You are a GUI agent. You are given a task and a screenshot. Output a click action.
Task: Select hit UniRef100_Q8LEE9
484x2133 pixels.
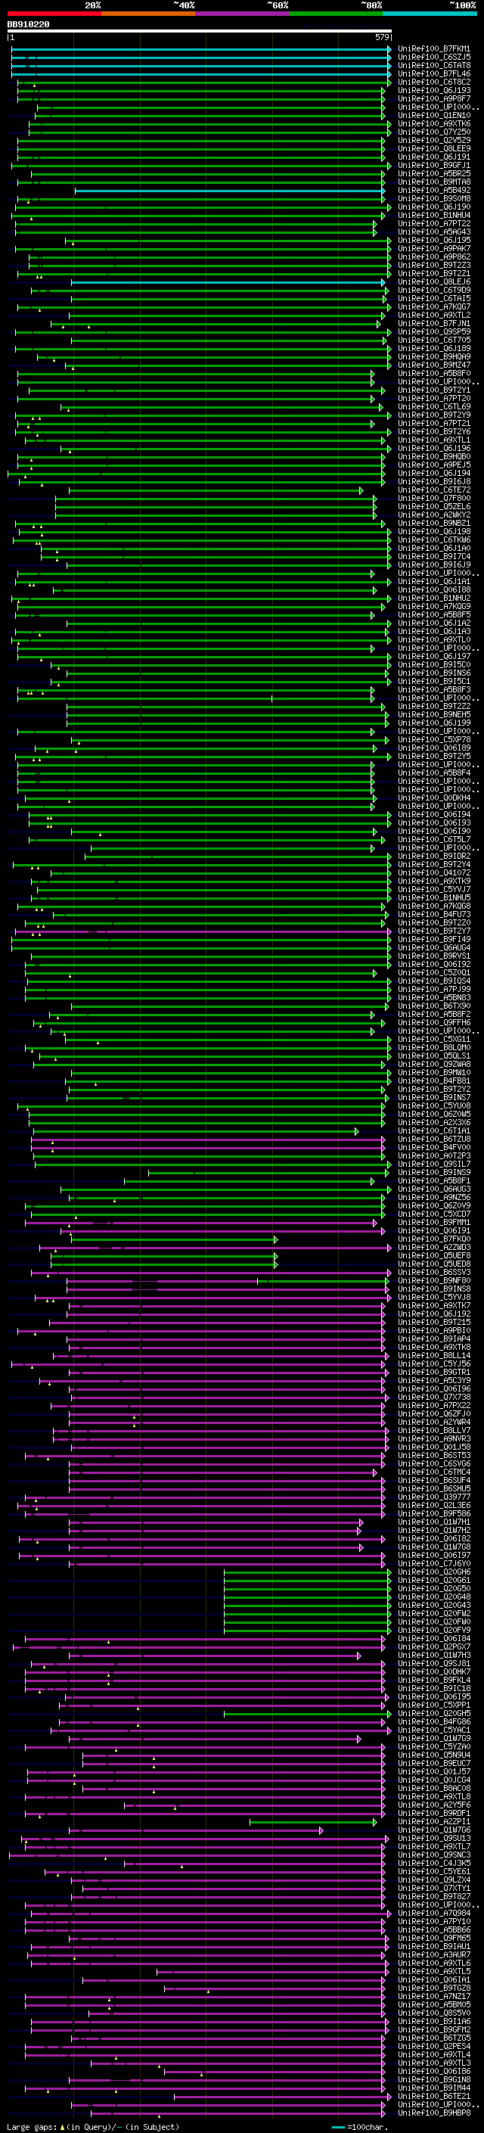tap(434, 148)
